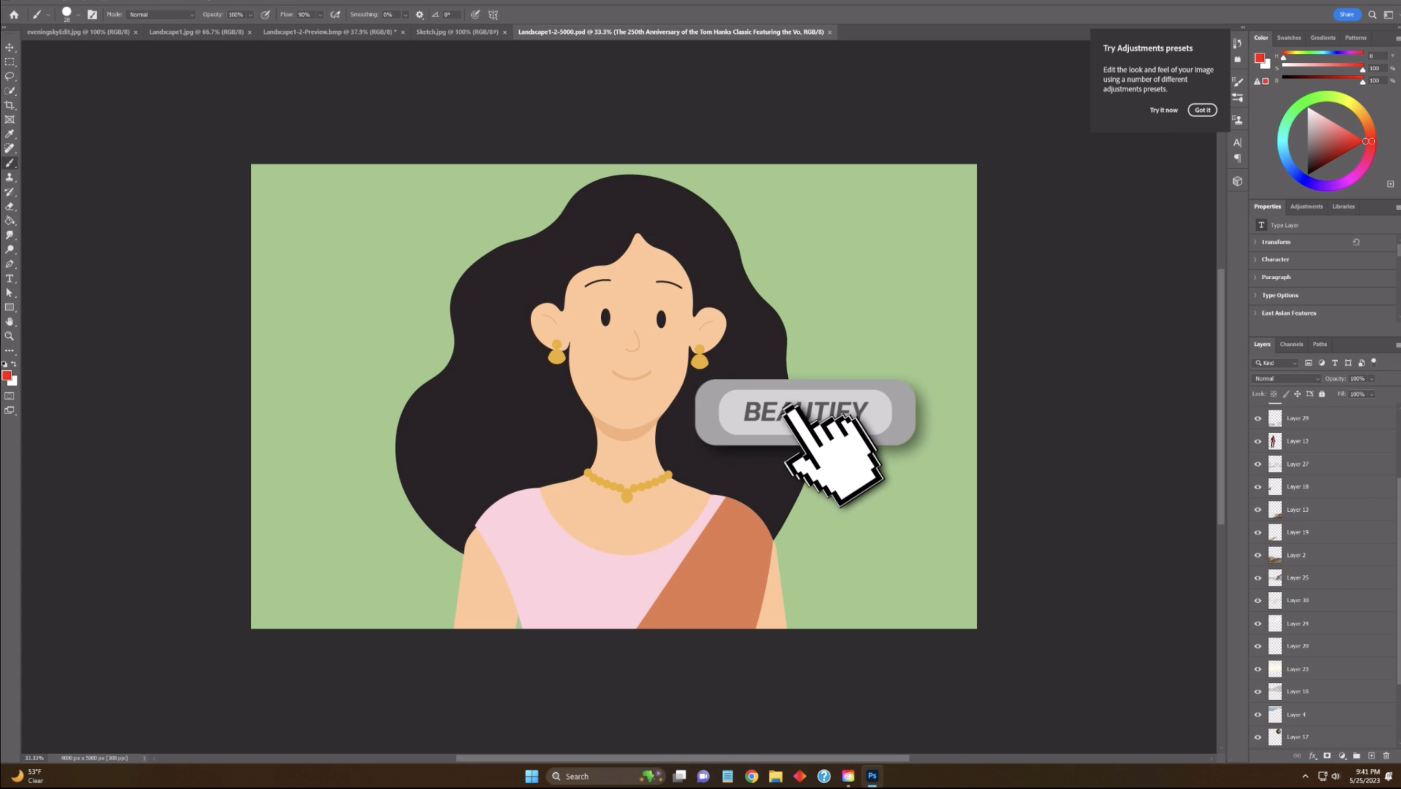
Task: Open the brush Mode dropdown
Action: pos(161,15)
